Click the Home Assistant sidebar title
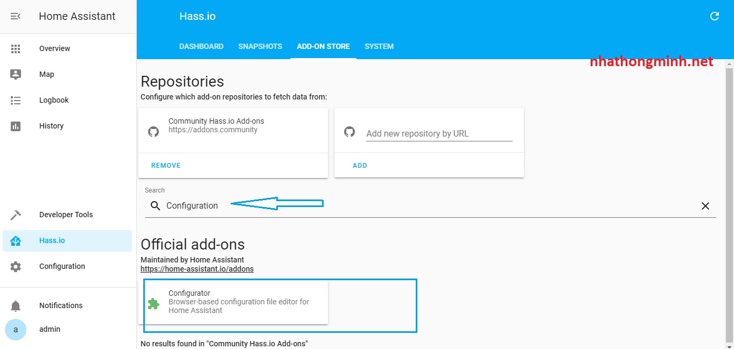Image resolution: width=734 pixels, height=349 pixels. click(x=77, y=16)
